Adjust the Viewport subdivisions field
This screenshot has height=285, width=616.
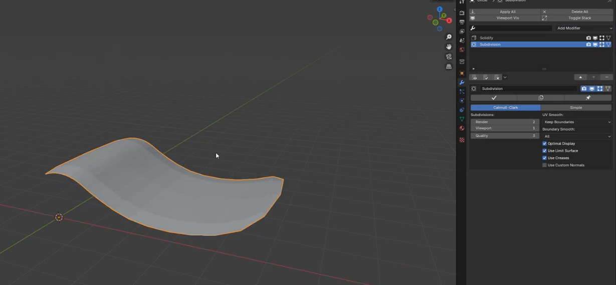(505, 128)
